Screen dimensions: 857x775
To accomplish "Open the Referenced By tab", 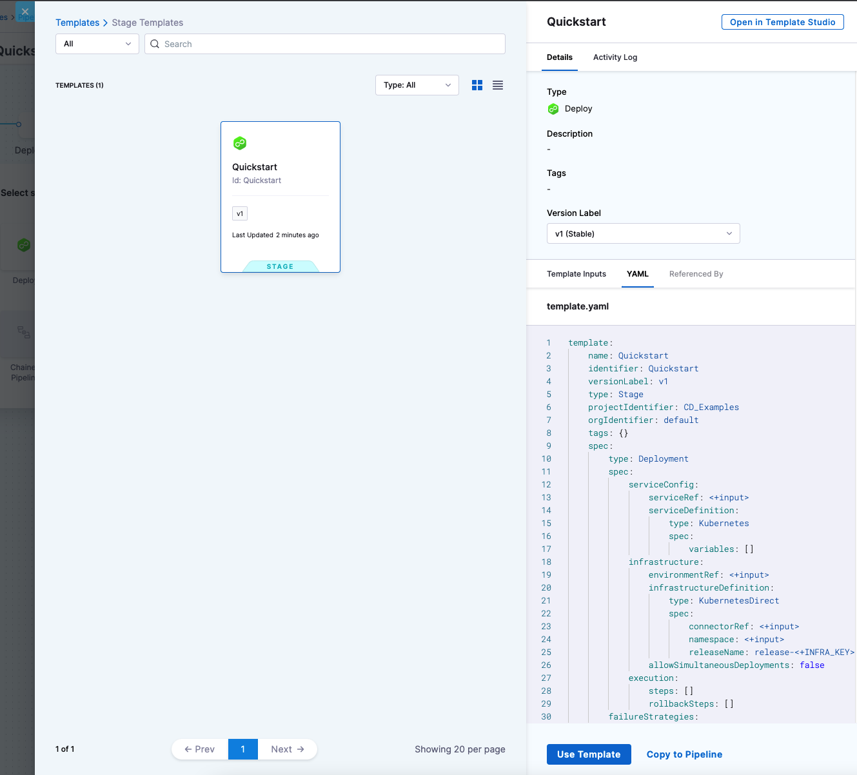I will 696,274.
